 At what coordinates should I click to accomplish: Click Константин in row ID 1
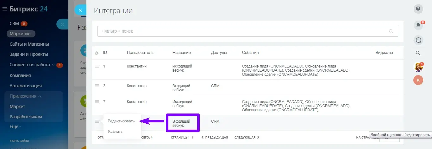[x=137, y=66]
